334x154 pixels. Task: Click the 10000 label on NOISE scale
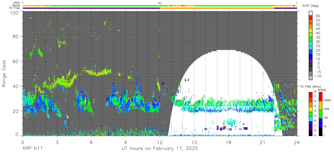(x=328, y=100)
